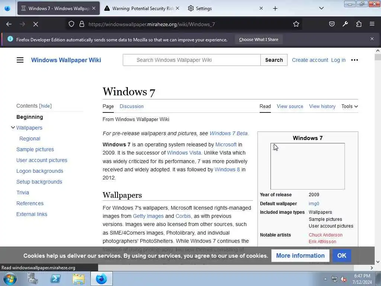Viewport: 381px width, 286px height.
Task: Open the wiki three-dots personal menu
Action: [x=355, y=60]
